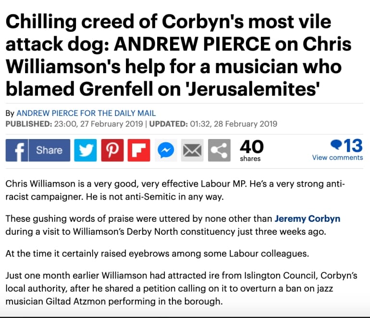The height and width of the screenshot is (318, 370).
Task: Click paragraph mentioning Islington Council
Action: [x=181, y=289]
